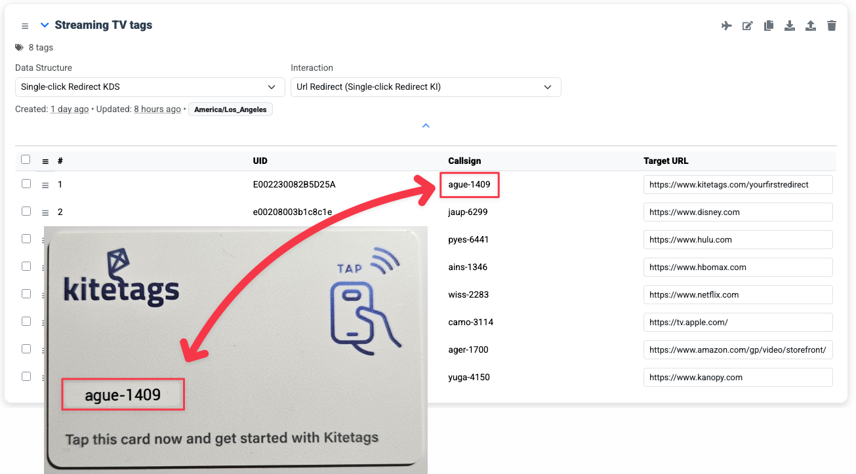Click the drag handle on row 1
Screen dimensions: 856x474
(45, 186)
